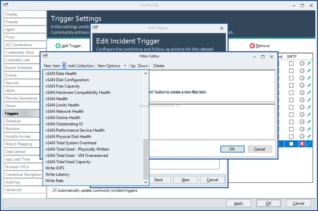Click the SMTP column header
Viewport: 318px width, 211px height.
pyautogui.click(x=292, y=57)
